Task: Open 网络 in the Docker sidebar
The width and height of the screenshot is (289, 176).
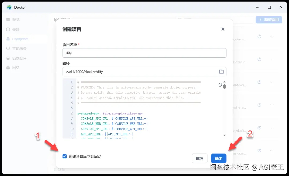Action: (16, 68)
